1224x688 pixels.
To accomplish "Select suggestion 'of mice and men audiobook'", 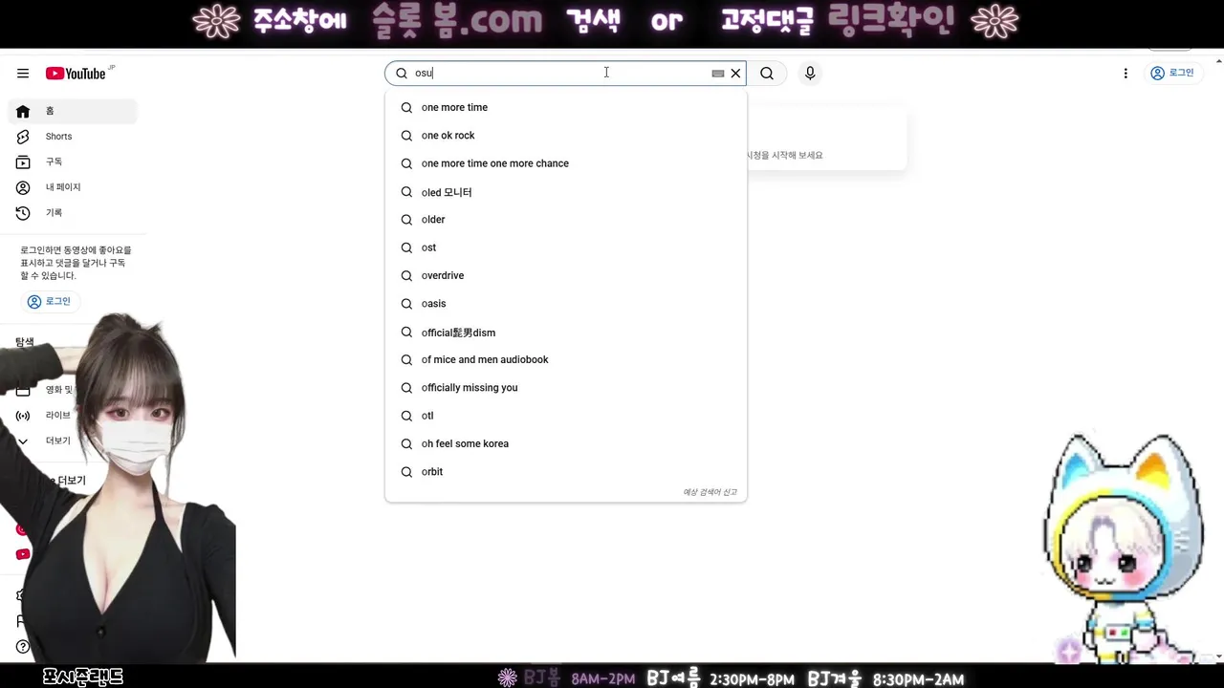I will [x=566, y=360].
